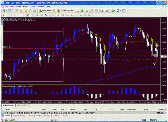This screenshot has height=122, width=168.
Task: Select the Cursor arrow tool
Action: [x=4, y=15]
